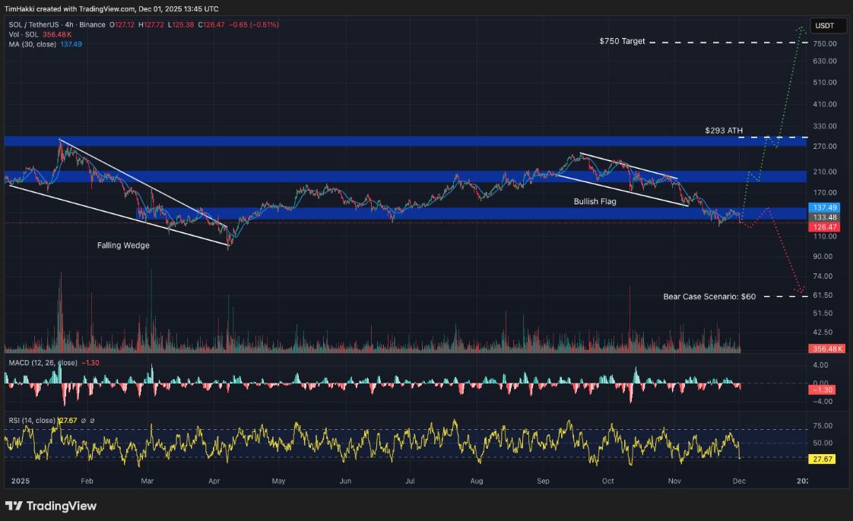Viewport: 853px width, 521px height.
Task: Click the MACD (12, 26, close) legend
Action: coord(43,363)
